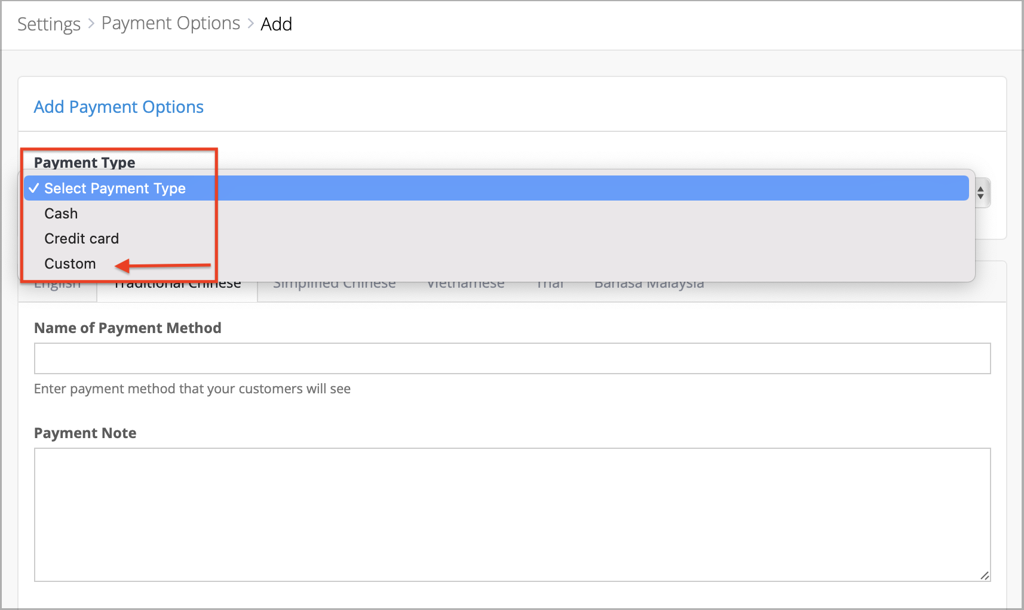Select the "Custom" payment type option
Screen dimensions: 1024x610
click(70, 263)
